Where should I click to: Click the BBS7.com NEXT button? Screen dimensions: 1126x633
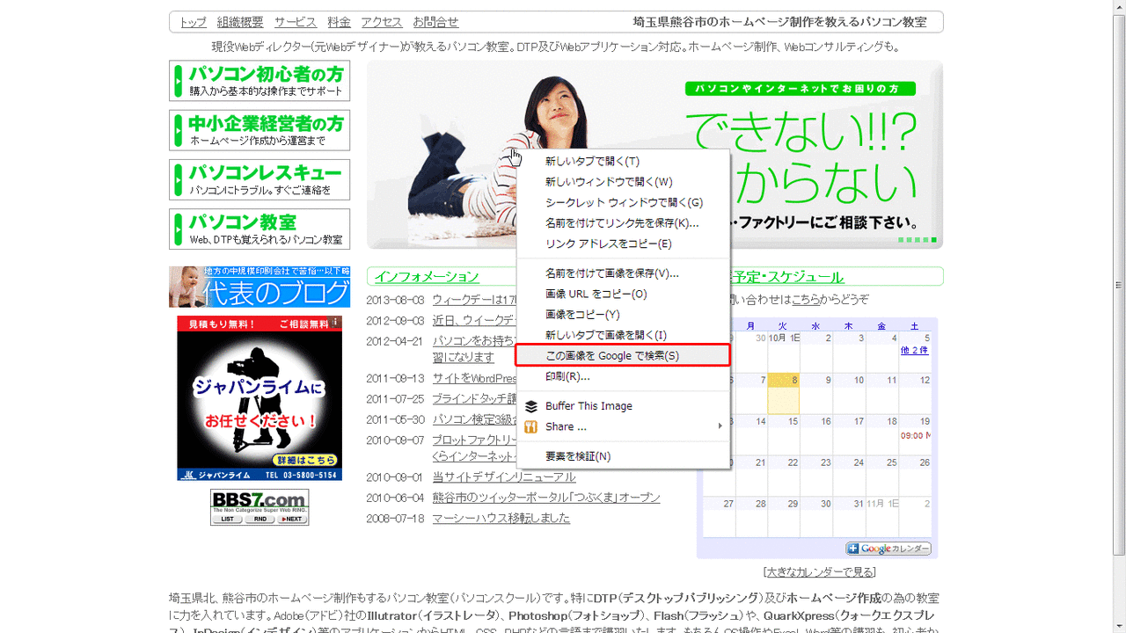292,519
